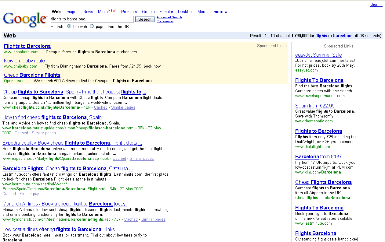Click the "www.dialaflight.com" ad URL text

[313, 147]
